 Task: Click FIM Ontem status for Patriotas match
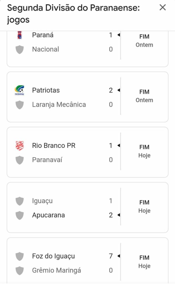(144, 96)
